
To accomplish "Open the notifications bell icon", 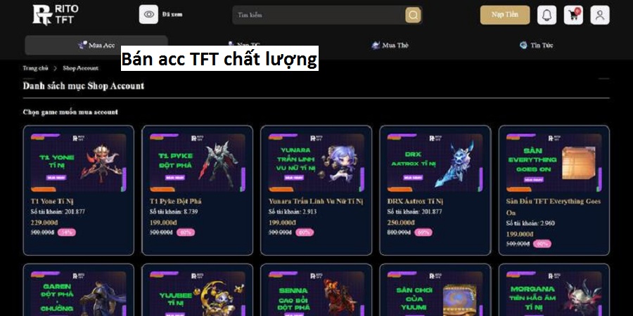I will pyautogui.click(x=546, y=15).
